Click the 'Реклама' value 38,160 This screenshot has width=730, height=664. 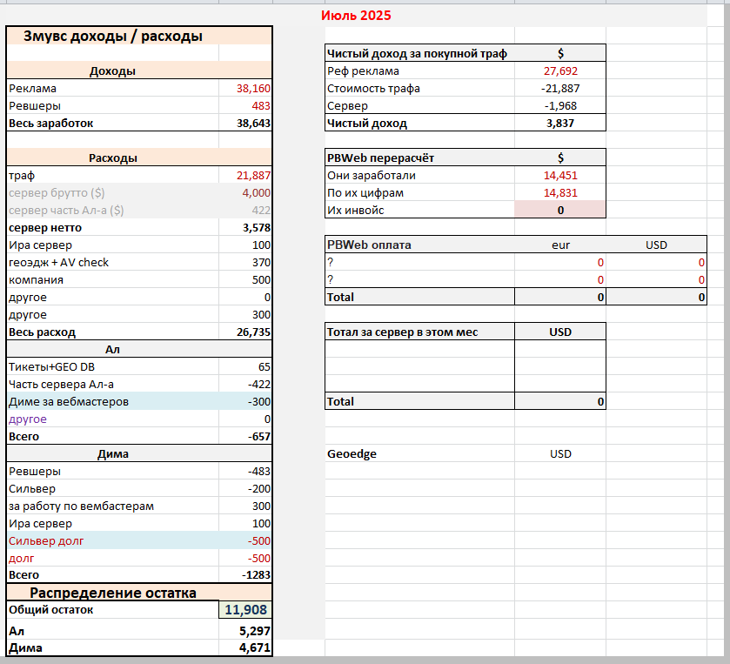click(253, 89)
